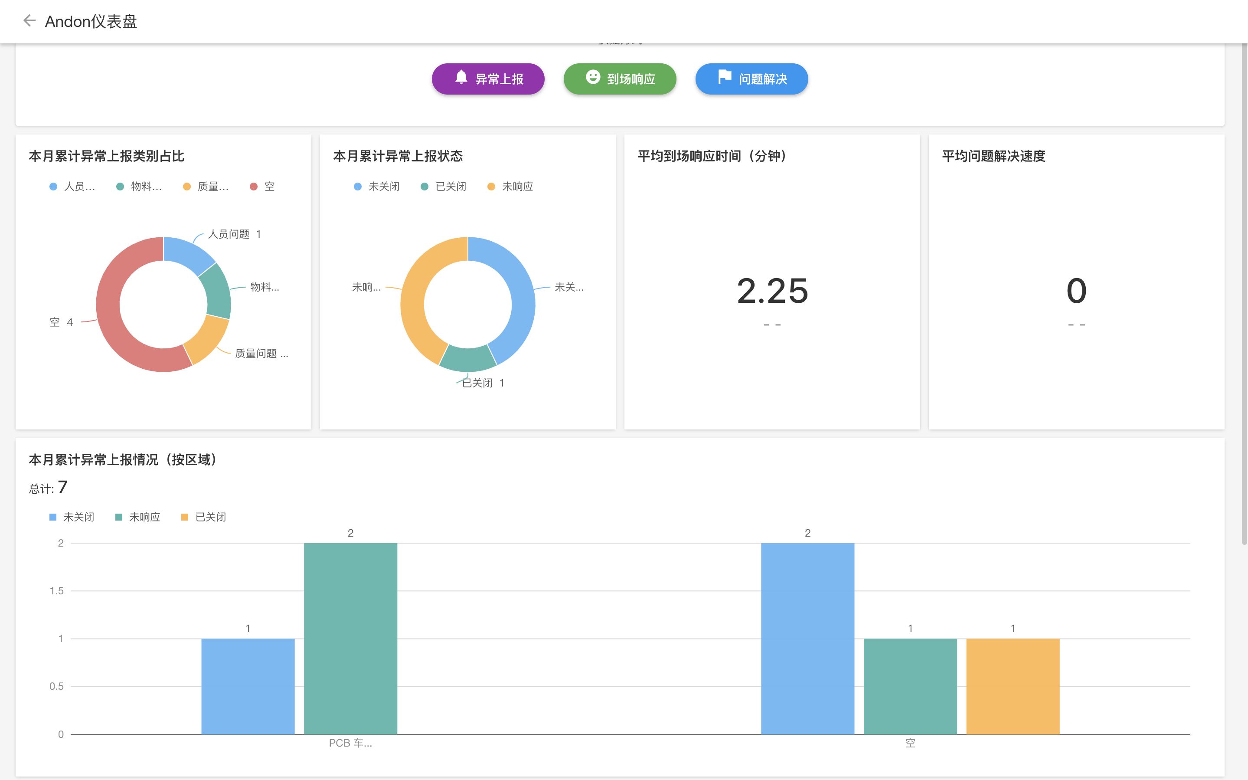Click the back arrow icon
1248x780 pixels.
click(29, 21)
